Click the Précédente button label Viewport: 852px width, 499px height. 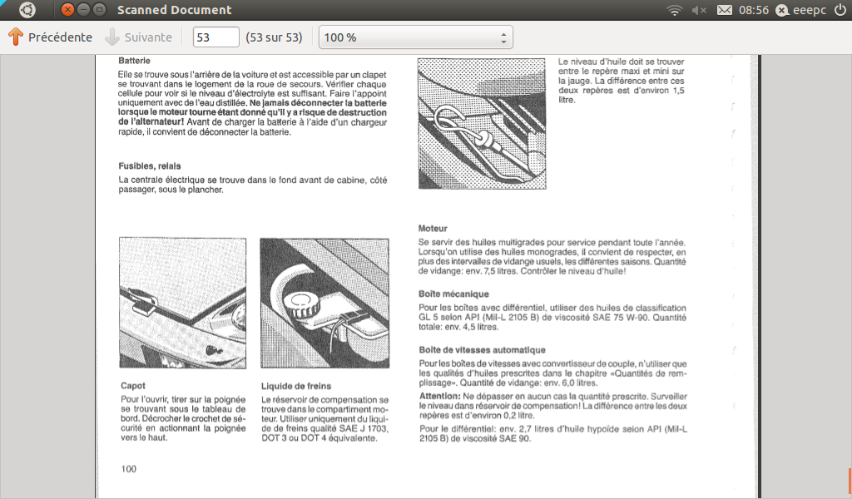point(60,37)
